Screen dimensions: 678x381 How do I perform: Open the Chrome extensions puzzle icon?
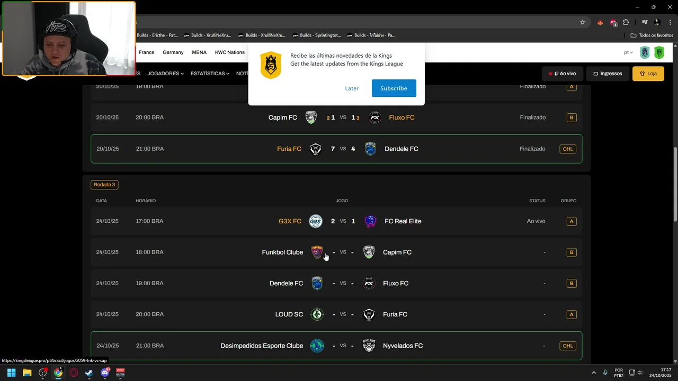[x=626, y=22]
